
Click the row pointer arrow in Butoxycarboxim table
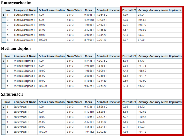pyautogui.click(x=4, y=15)
